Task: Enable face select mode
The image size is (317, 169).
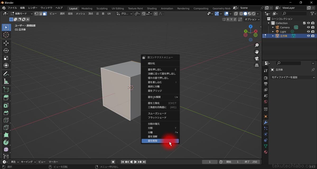Action: point(45,13)
